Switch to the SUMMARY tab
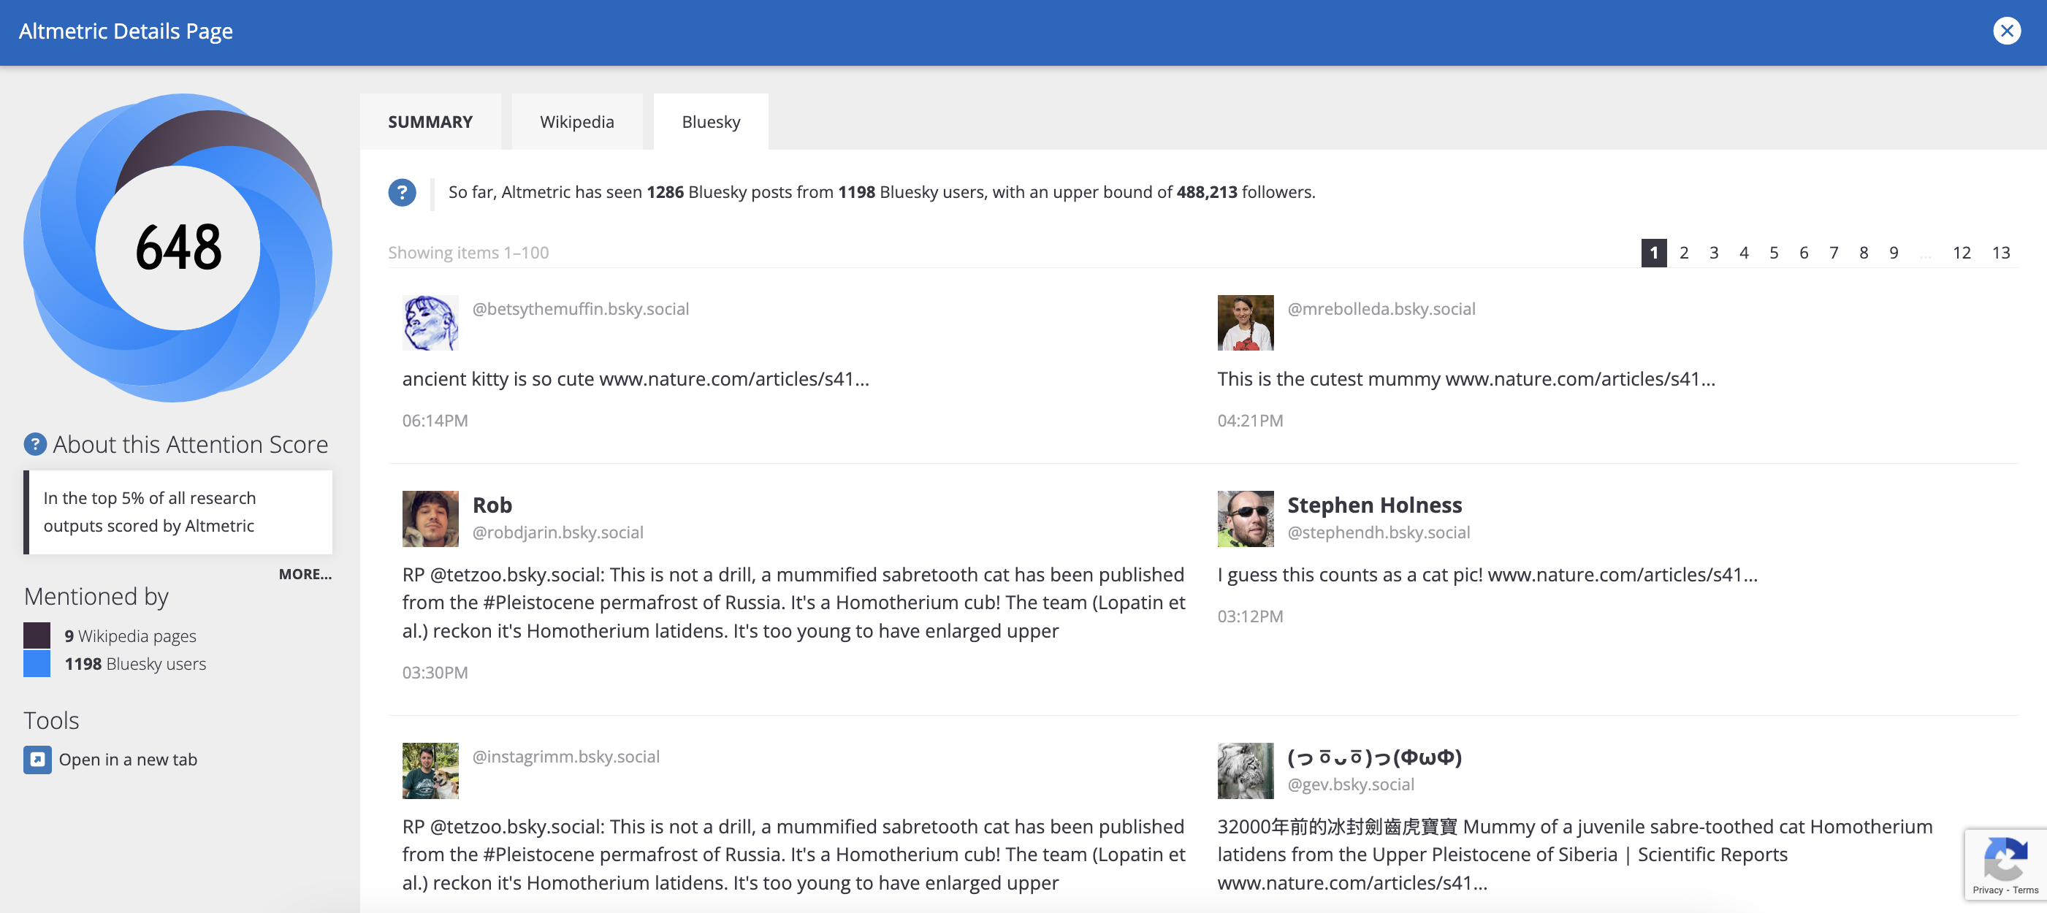The image size is (2047, 913). click(x=430, y=121)
